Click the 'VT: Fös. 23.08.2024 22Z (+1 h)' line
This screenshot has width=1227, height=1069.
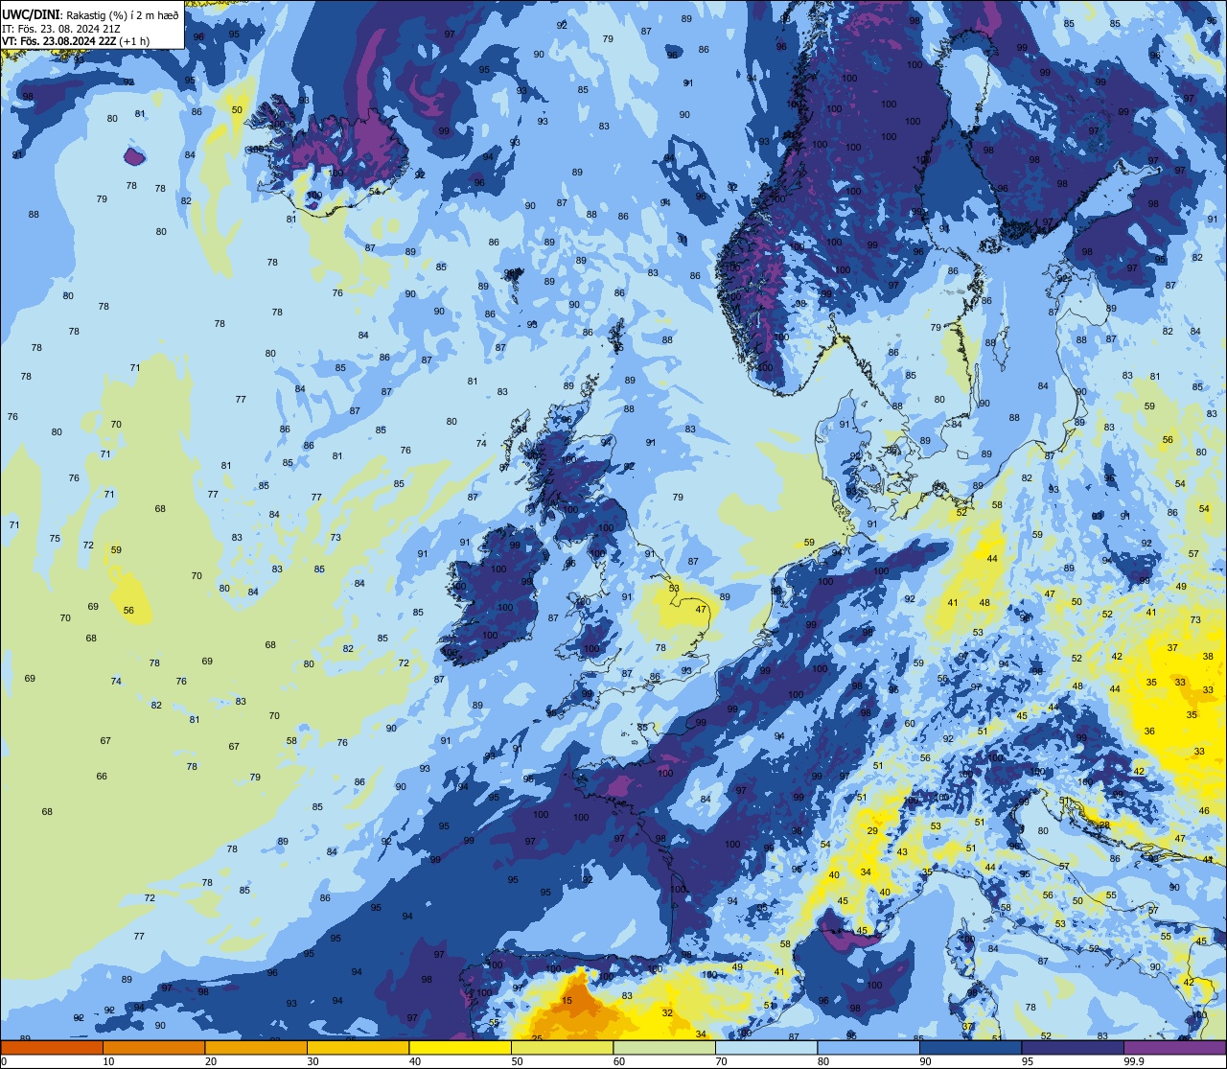(x=76, y=41)
